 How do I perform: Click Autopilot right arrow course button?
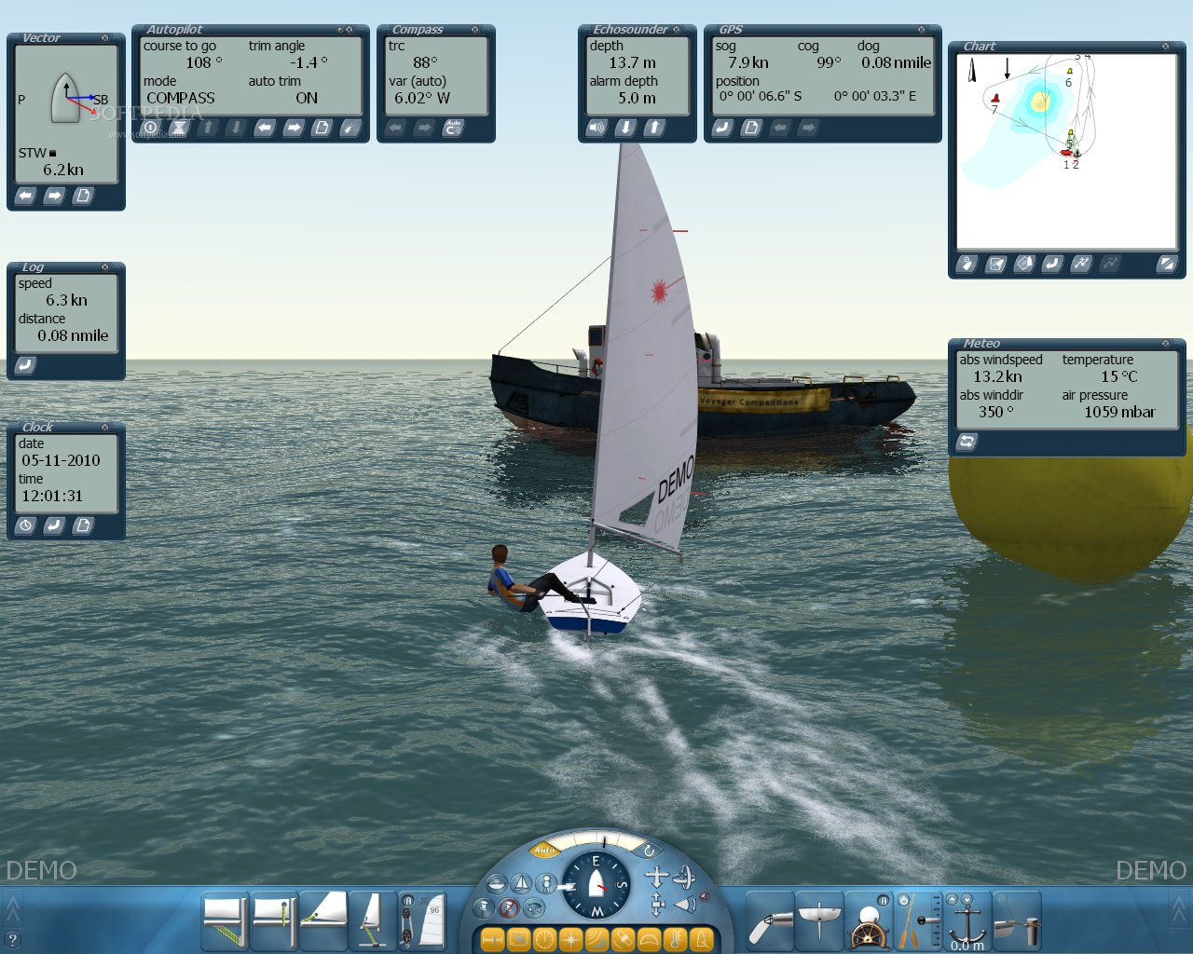point(294,128)
